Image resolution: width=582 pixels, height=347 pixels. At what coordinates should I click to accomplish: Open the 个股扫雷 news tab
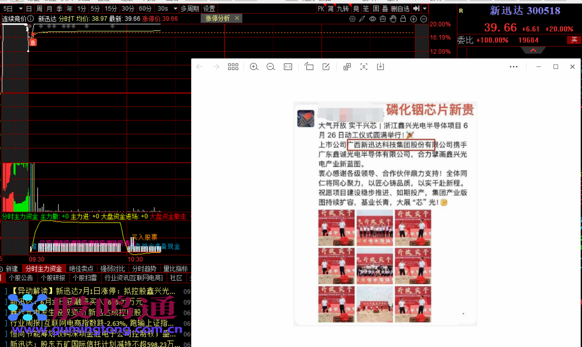[85, 278]
